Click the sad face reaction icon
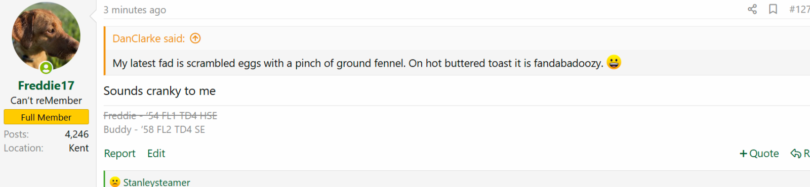 coord(115,182)
